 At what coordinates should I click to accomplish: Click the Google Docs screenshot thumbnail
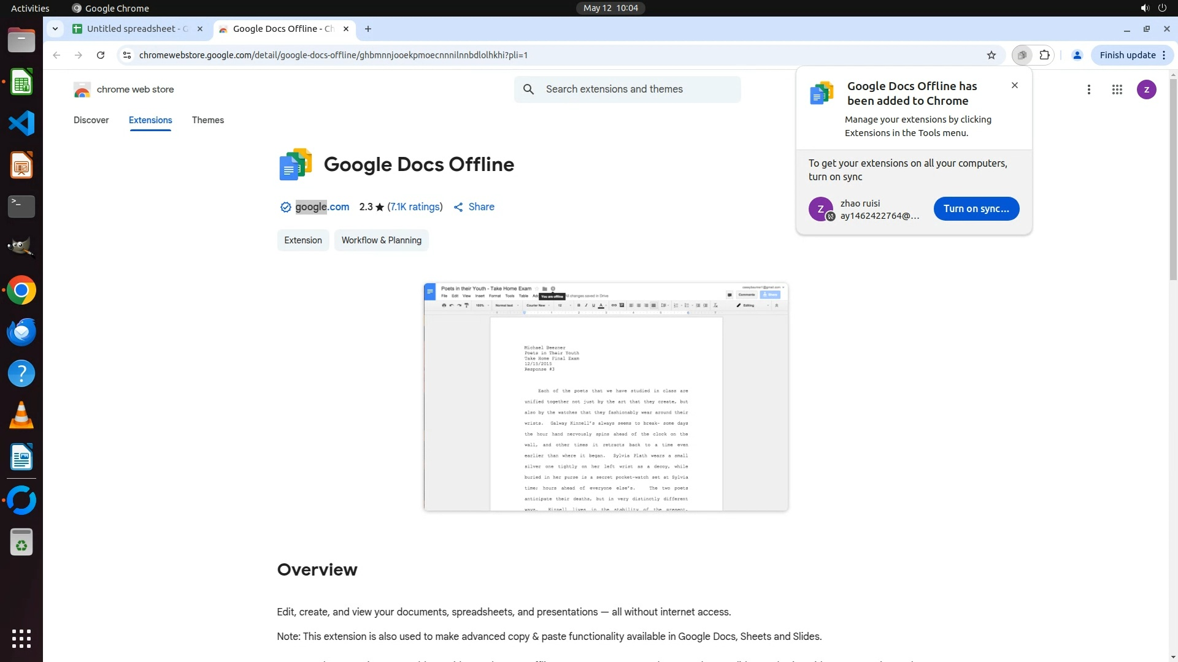(606, 397)
